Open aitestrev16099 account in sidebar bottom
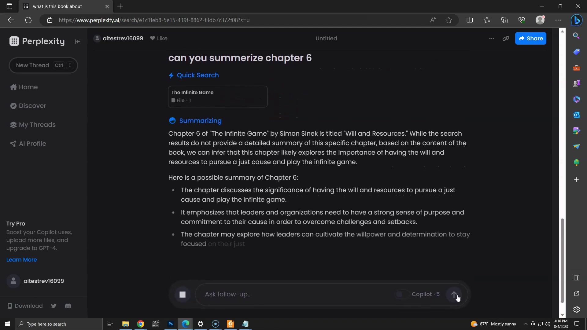 36,281
